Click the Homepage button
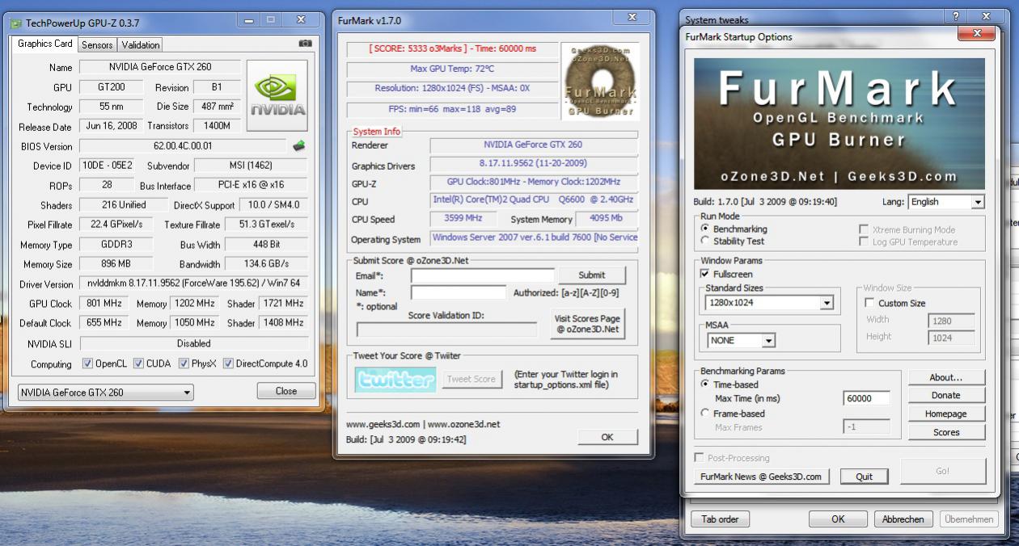The width and height of the screenshot is (1019, 546). (x=945, y=414)
